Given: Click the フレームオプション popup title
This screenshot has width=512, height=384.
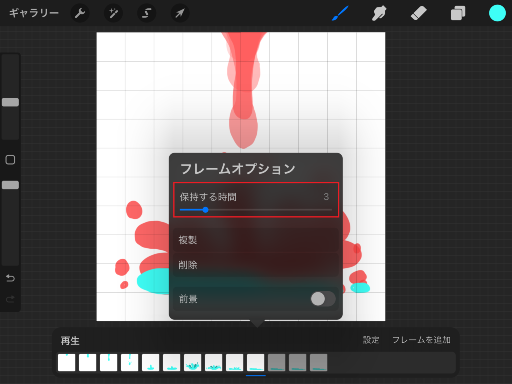Looking at the screenshot, I should pos(238,169).
